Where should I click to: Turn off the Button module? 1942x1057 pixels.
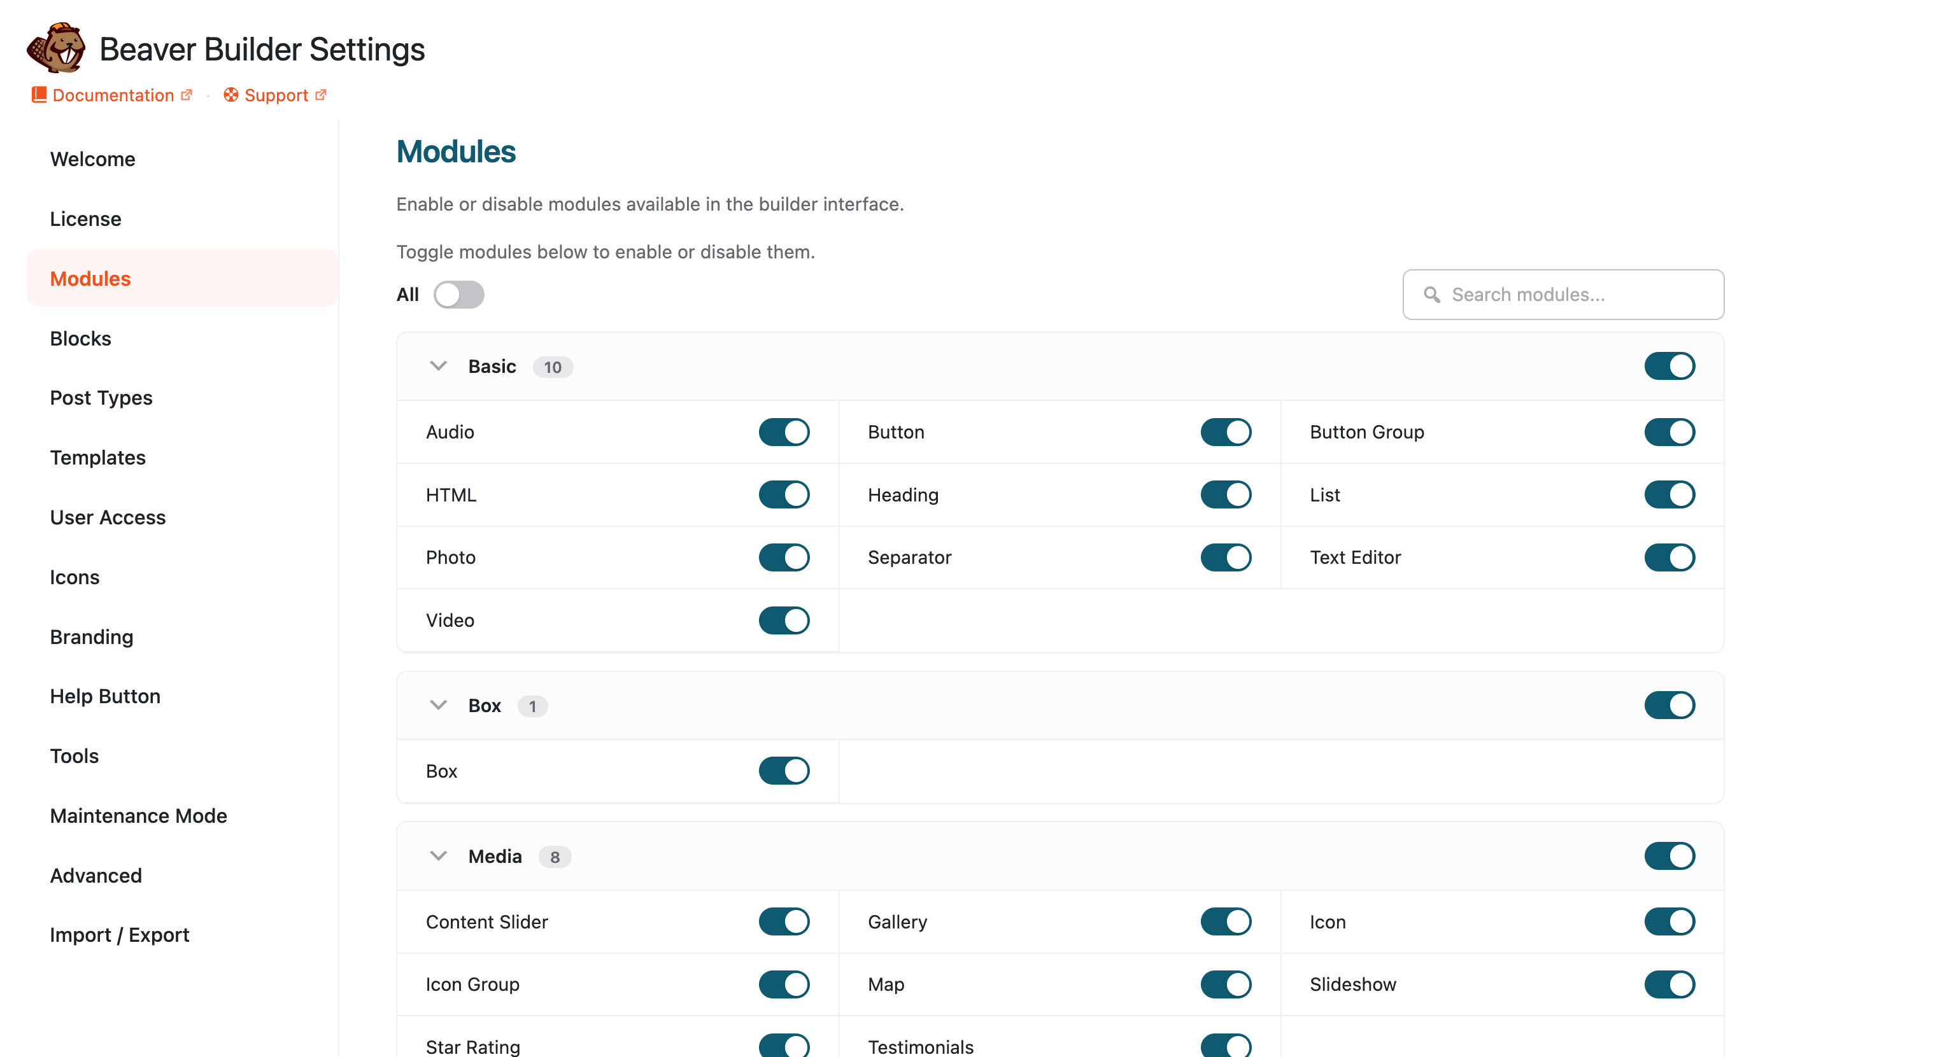pyautogui.click(x=1226, y=431)
